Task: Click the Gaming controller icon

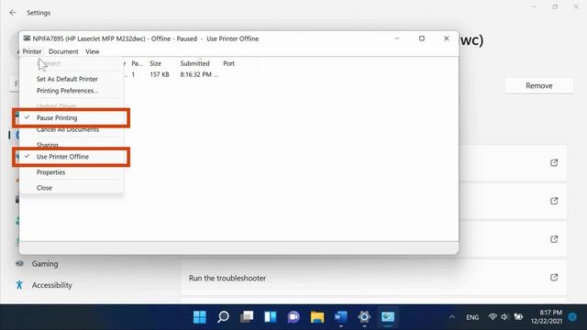Action: (19, 264)
